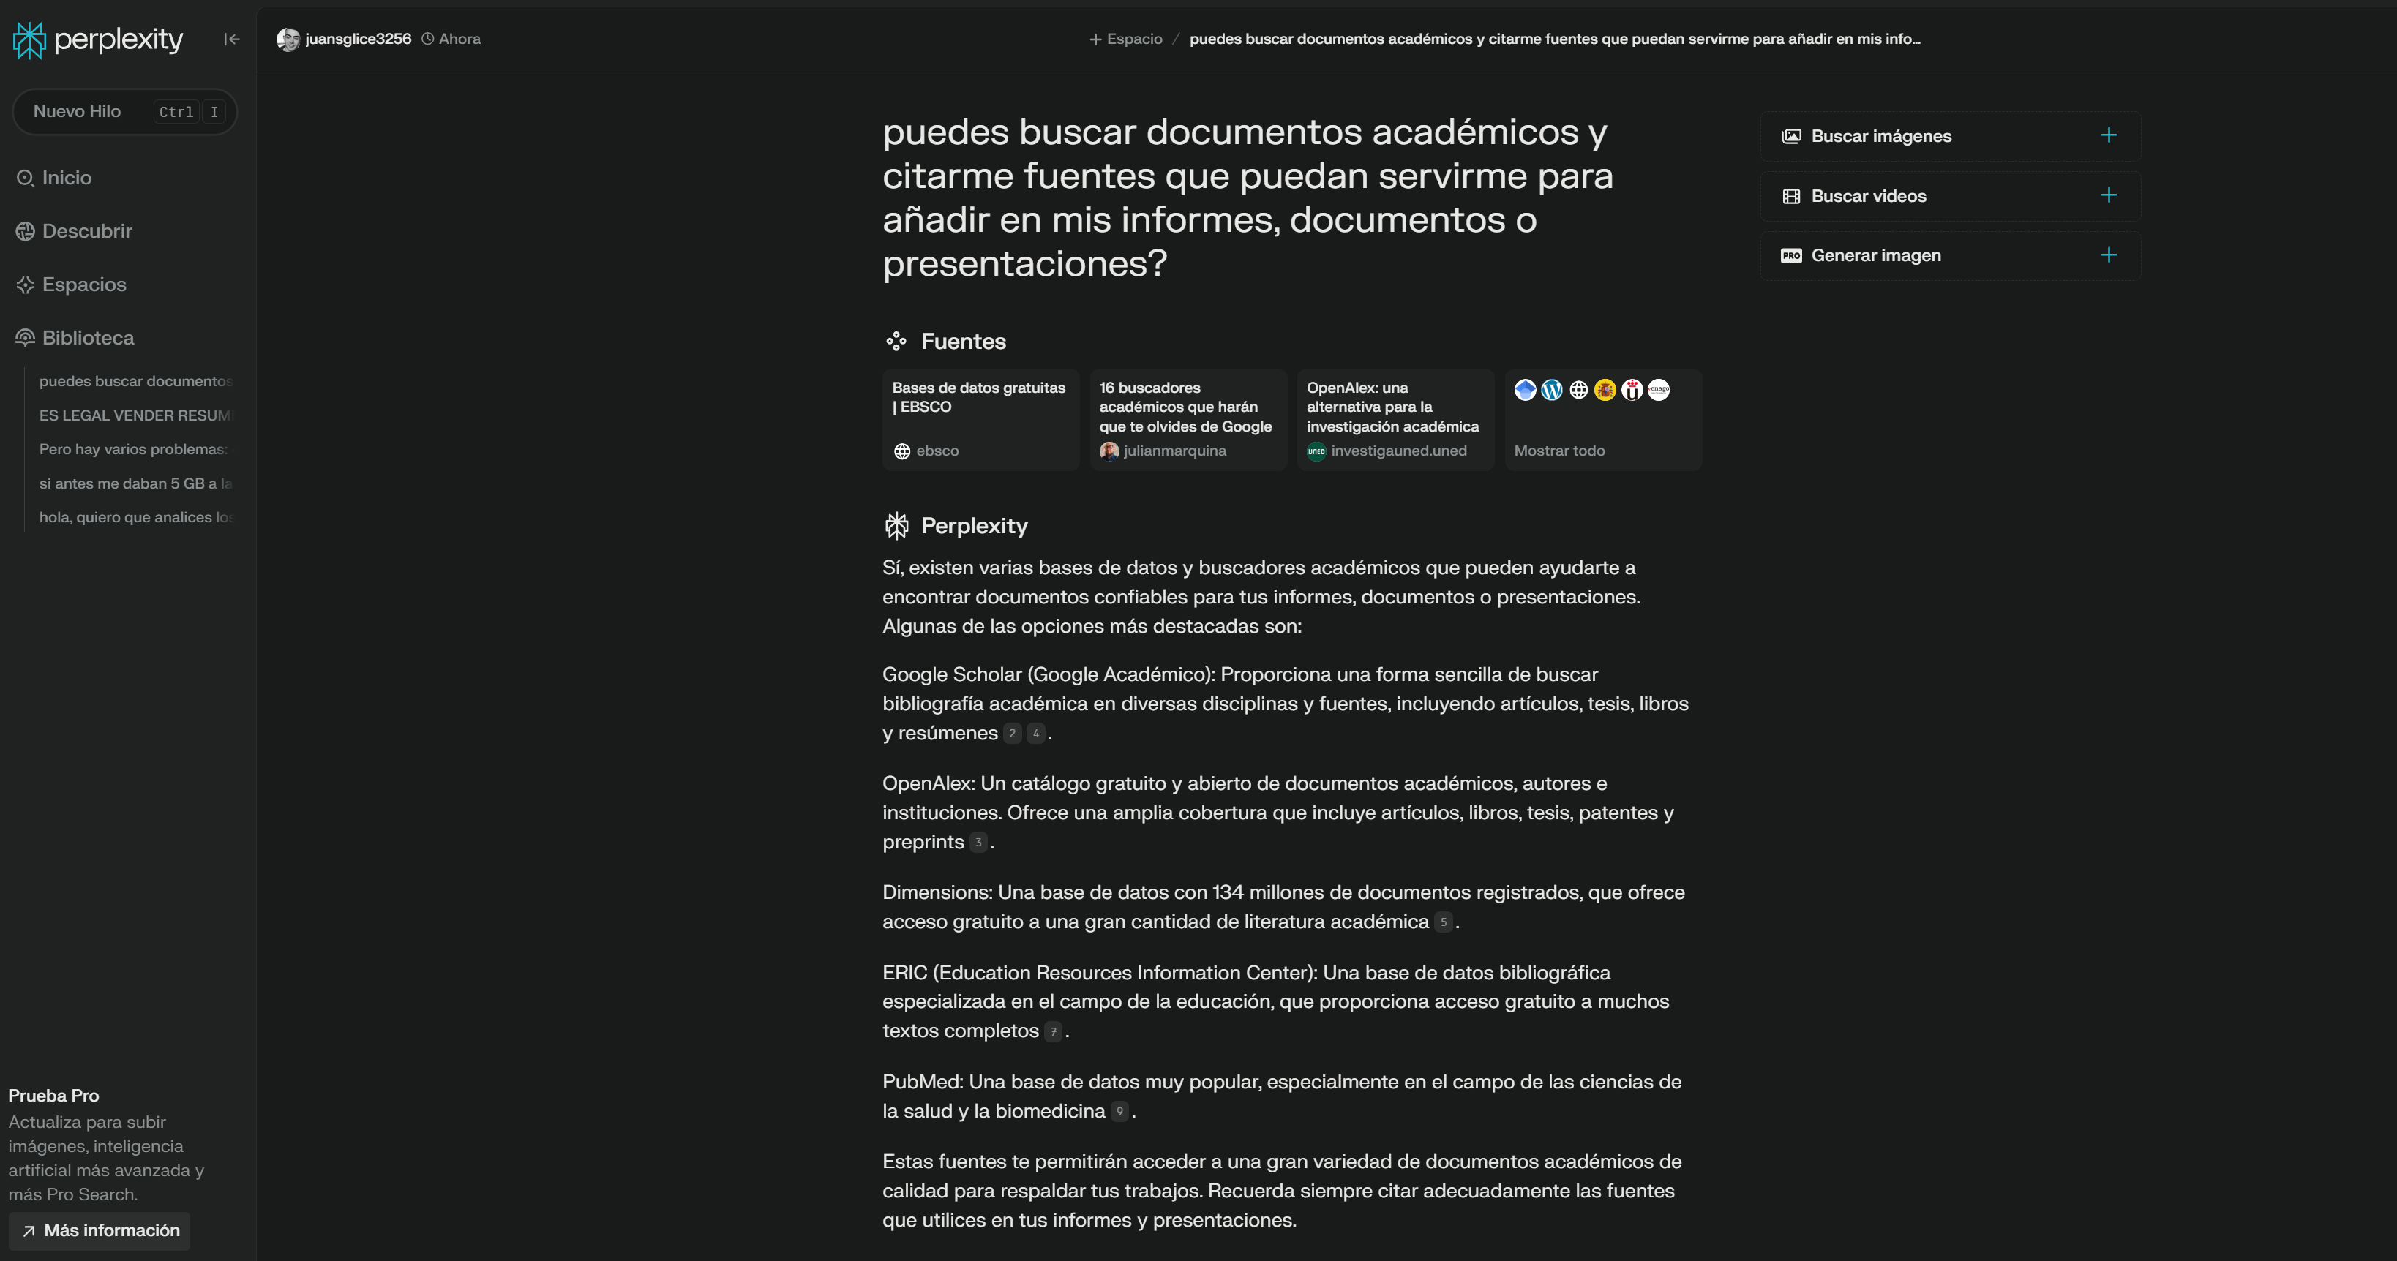The height and width of the screenshot is (1261, 2397).
Task: Open OpenAlex investigauned source card
Action: click(1395, 421)
